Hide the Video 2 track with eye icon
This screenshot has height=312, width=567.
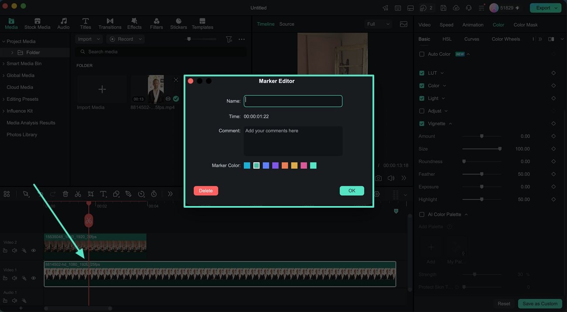pos(34,250)
